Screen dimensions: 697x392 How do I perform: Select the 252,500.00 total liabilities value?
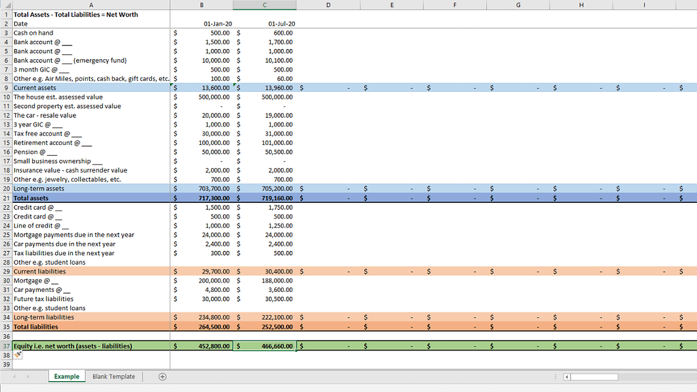265,326
